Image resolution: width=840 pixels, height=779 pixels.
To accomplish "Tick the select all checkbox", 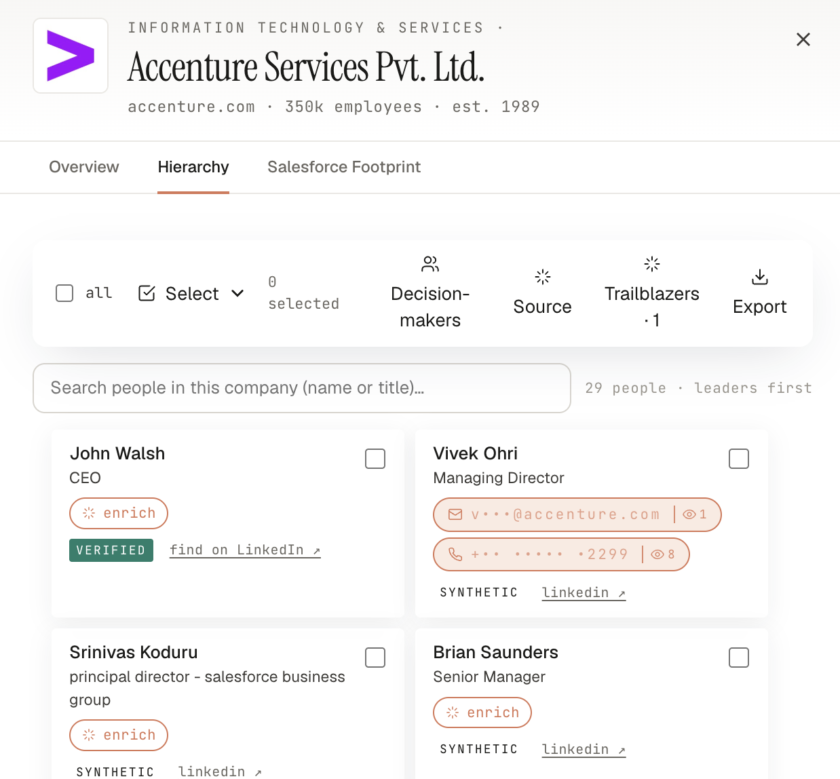I will click(x=64, y=293).
